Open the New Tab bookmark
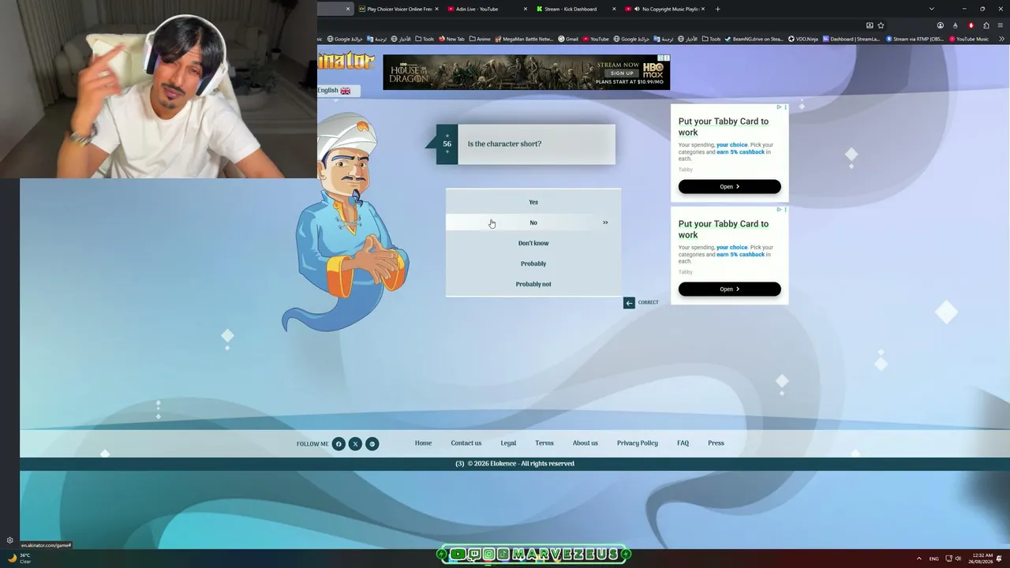 point(452,39)
